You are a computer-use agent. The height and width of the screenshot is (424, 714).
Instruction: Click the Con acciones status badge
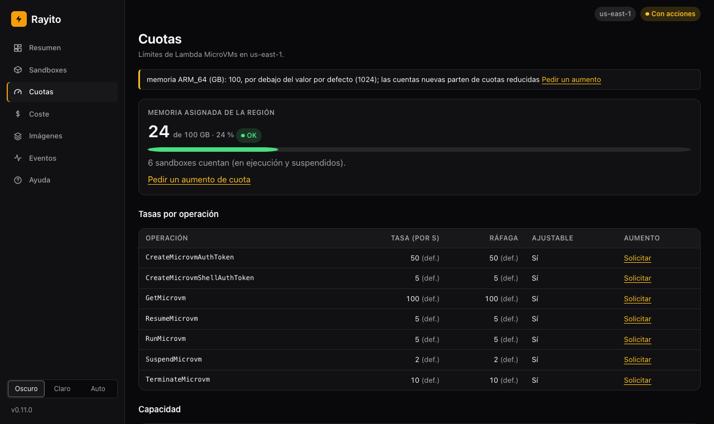[670, 14]
